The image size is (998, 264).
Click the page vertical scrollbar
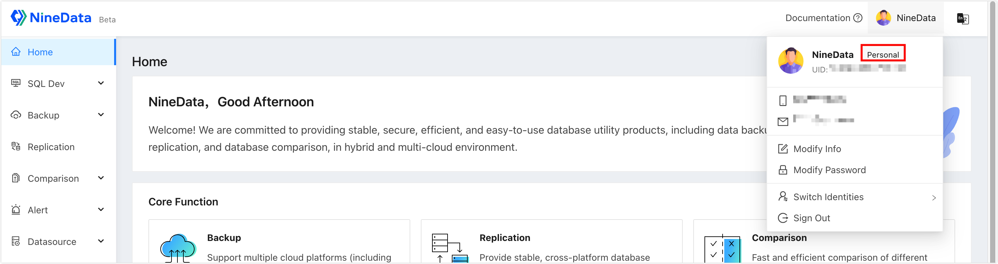[993, 131]
